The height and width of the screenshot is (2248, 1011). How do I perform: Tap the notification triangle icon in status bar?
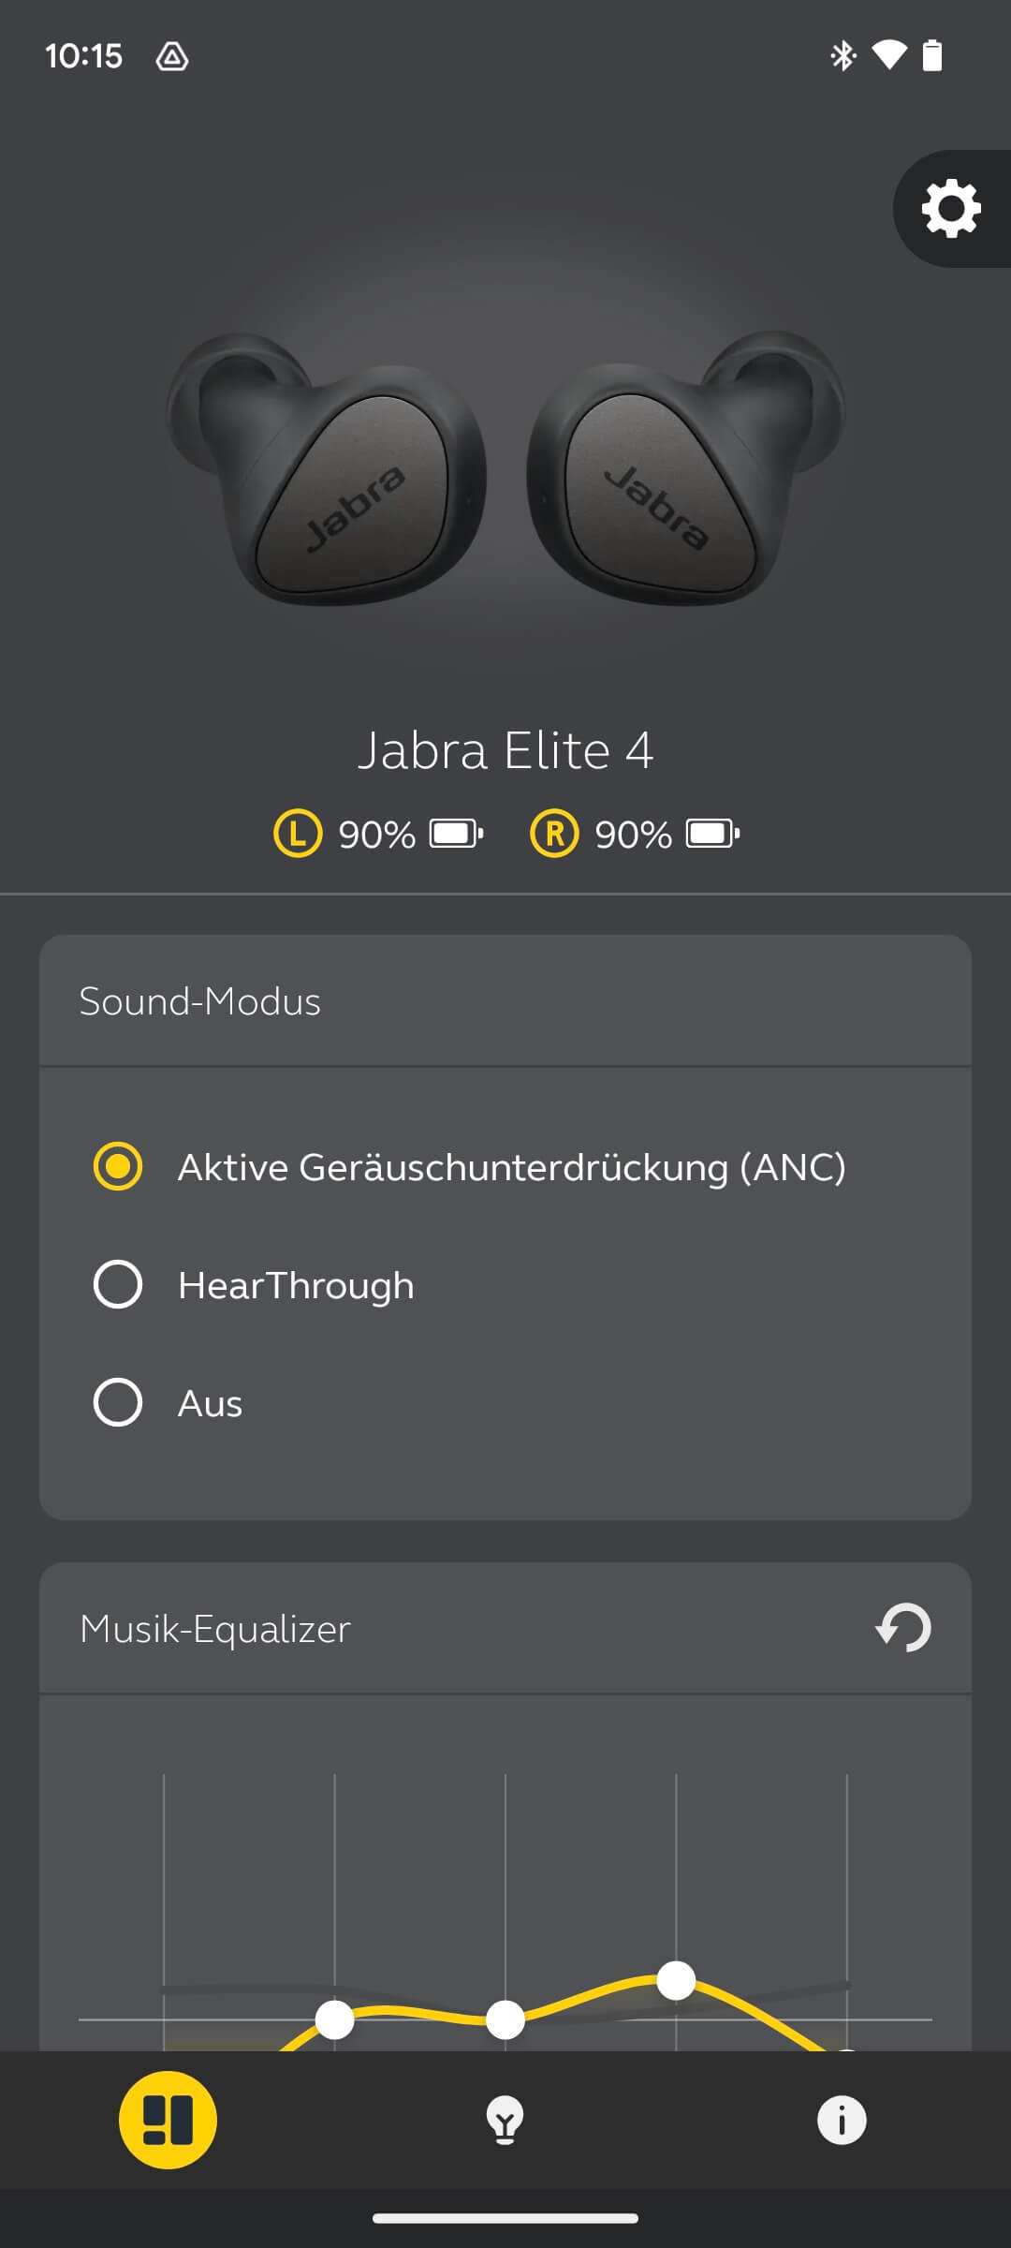(x=172, y=57)
